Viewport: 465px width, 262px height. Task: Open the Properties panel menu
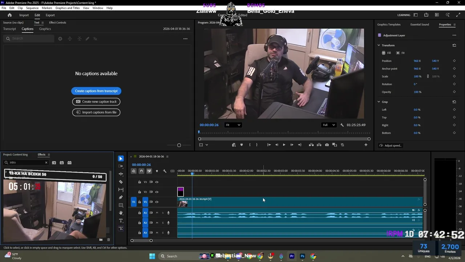coord(454,25)
